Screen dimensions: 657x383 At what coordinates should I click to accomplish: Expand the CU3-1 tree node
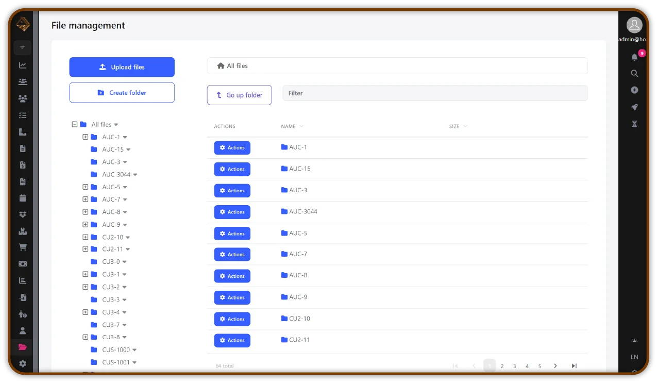tap(86, 274)
